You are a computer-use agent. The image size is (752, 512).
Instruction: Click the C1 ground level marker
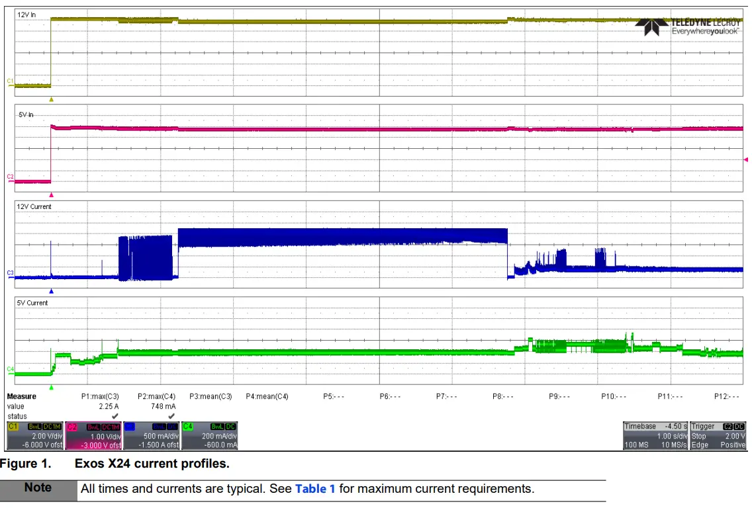(10, 81)
